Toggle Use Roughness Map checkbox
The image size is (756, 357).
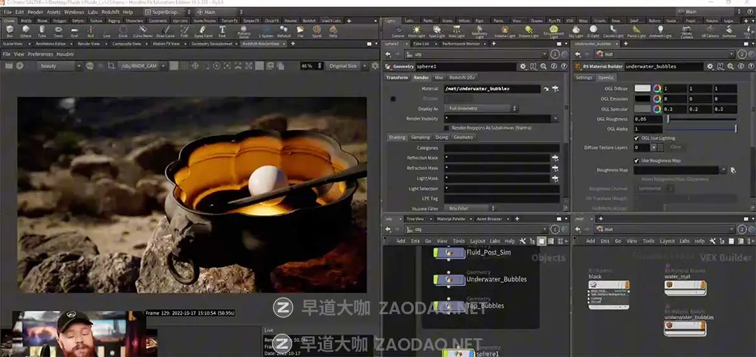tap(637, 161)
